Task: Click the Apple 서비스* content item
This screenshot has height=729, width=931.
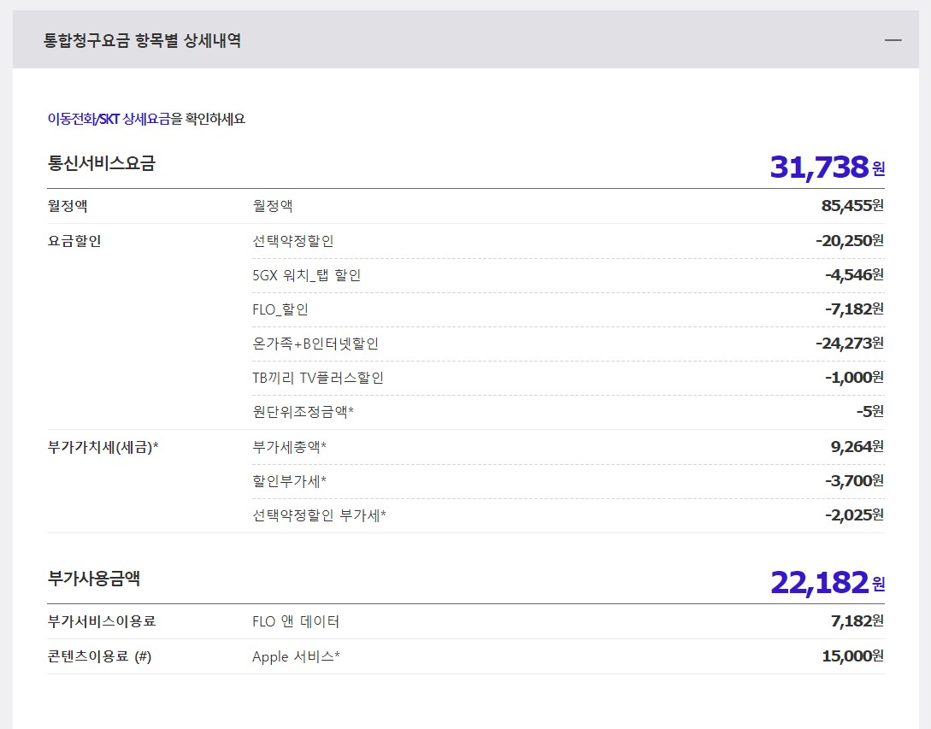Action: click(296, 656)
